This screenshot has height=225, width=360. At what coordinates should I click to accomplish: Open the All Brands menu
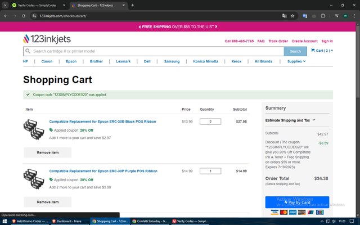pyautogui.click(x=263, y=61)
